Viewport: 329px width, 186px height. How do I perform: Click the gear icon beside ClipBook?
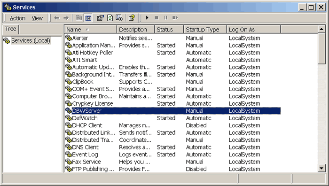[x=69, y=82]
